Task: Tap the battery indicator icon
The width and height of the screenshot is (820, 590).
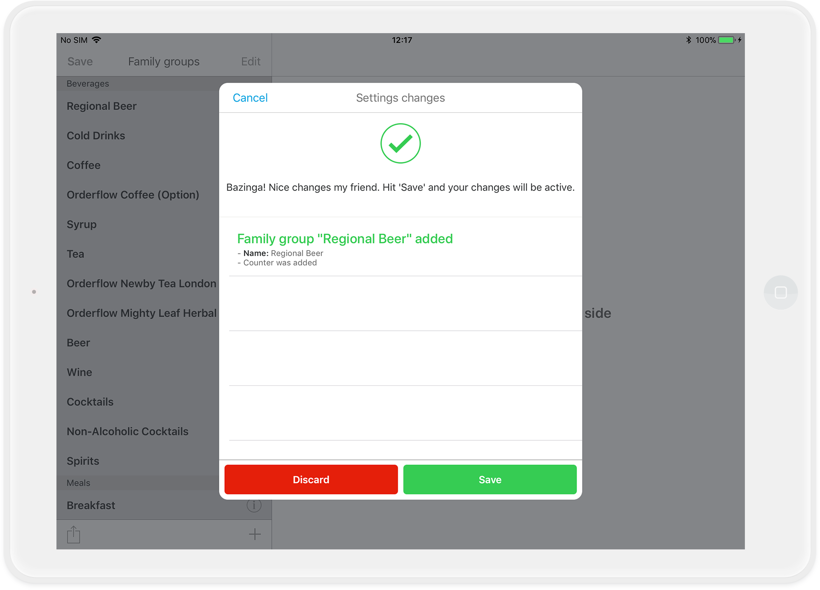Action: coord(726,40)
